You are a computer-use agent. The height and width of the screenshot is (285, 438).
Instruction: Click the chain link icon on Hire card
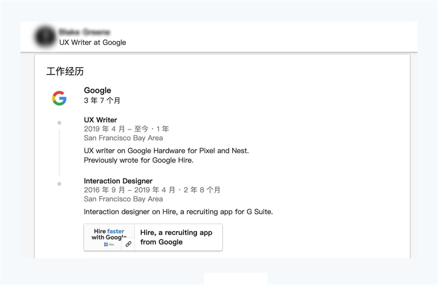(x=128, y=244)
